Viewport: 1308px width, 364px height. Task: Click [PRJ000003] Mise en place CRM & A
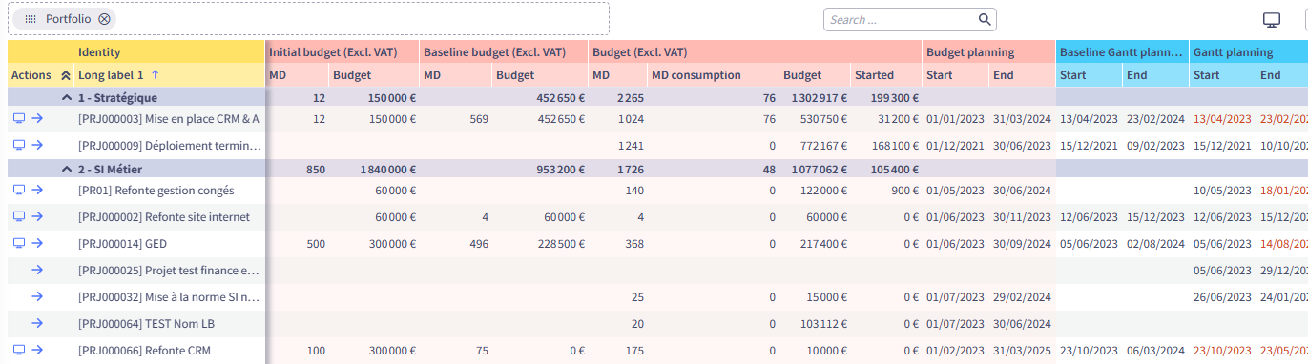pyautogui.click(x=169, y=118)
